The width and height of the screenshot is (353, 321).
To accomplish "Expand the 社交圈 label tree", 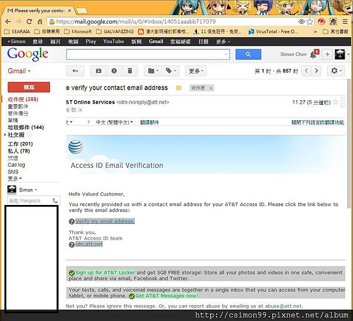I will click(x=5, y=135).
